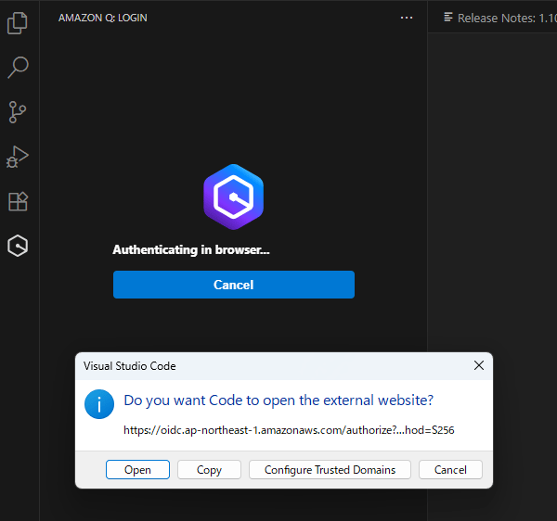Open the Source Control view icon
The width and height of the screenshot is (557, 521).
[x=17, y=112]
